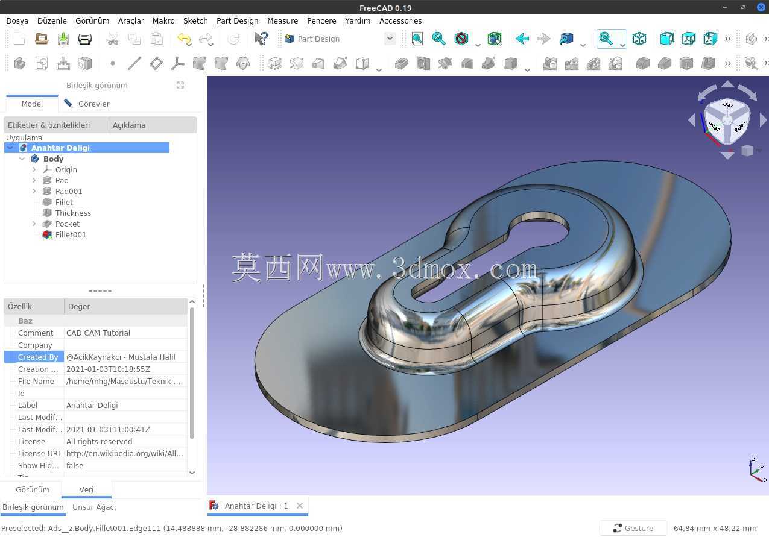Open the Measure menu
The image size is (769, 537).
[x=282, y=20]
